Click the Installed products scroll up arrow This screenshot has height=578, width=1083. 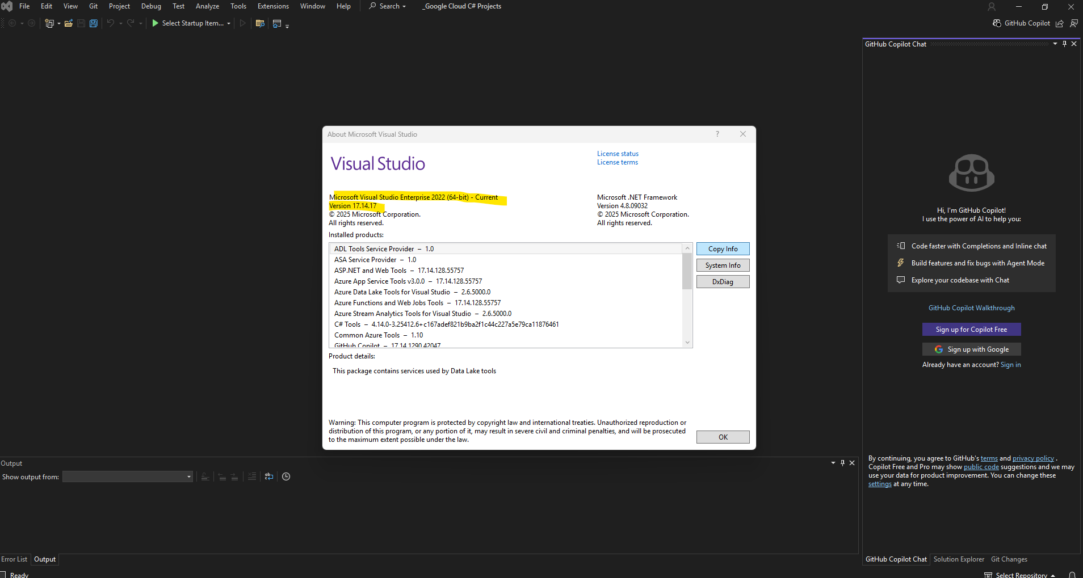click(x=687, y=248)
